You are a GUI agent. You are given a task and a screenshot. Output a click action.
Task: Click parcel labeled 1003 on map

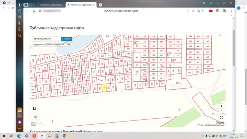tap(101, 81)
